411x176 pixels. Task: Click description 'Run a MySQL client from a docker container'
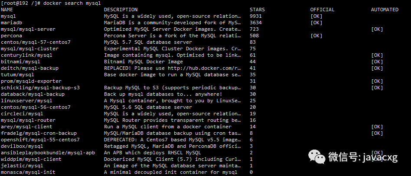pos(168,127)
